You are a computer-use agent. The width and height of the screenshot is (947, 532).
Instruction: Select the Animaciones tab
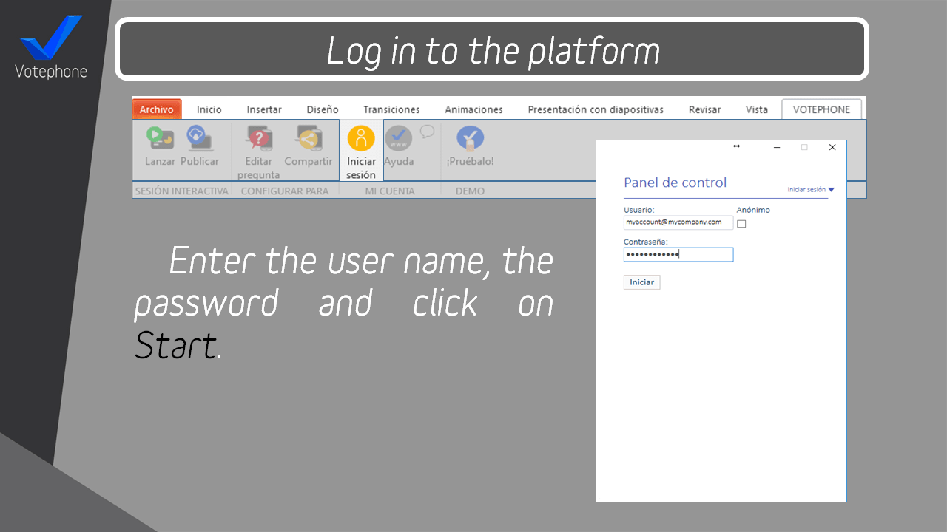[473, 109]
